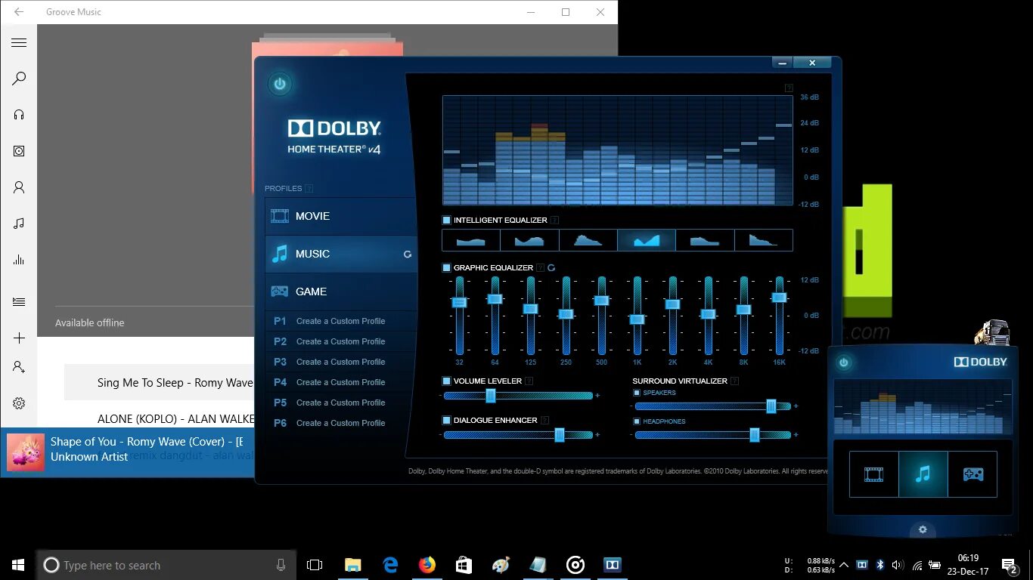This screenshot has height=580, width=1033.
Task: Switch to the MOVIE profile
Action: [x=340, y=216]
